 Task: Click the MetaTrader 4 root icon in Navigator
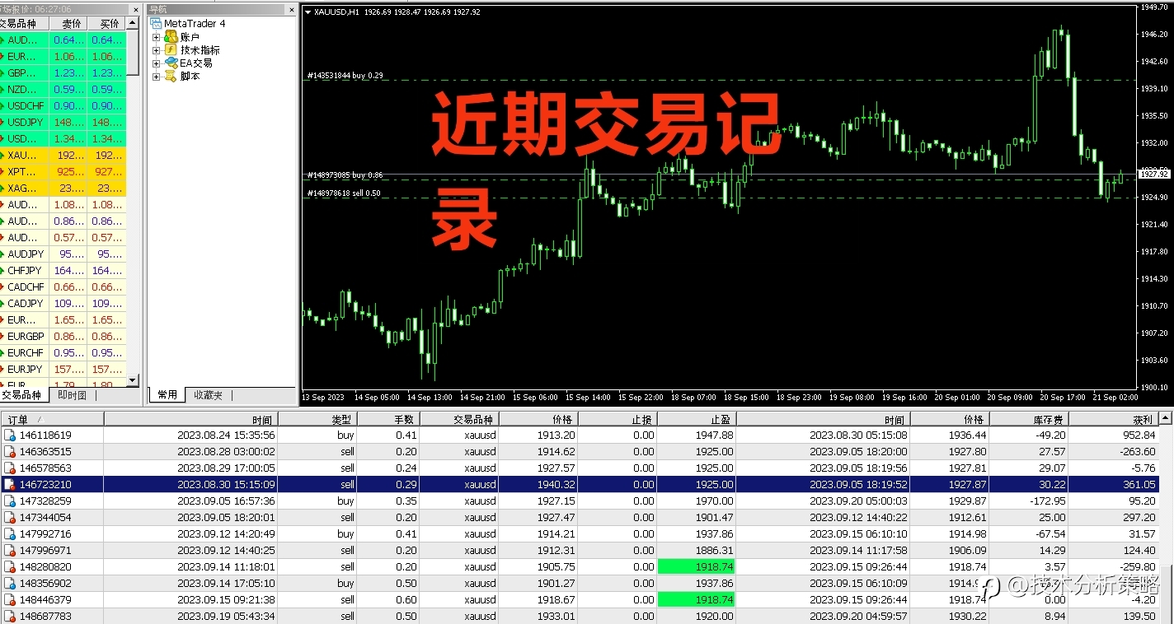click(157, 23)
